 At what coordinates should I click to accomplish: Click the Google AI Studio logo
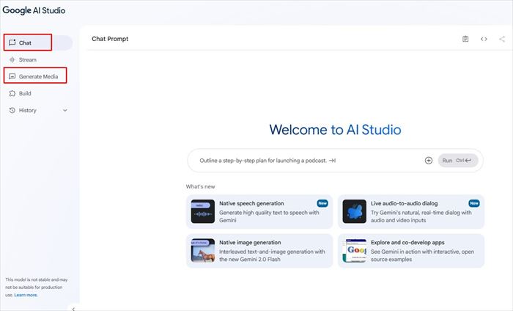click(x=34, y=10)
